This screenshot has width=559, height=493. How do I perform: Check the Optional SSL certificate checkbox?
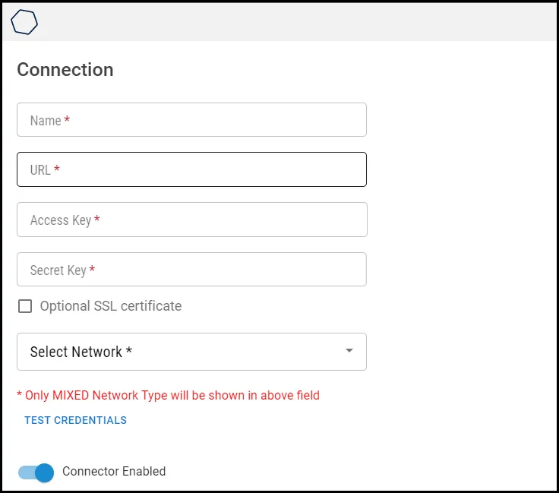click(x=25, y=306)
